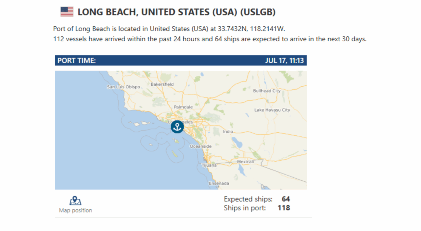Click the Expected ships label
Viewport: 421px width, 231px height.
coord(248,199)
